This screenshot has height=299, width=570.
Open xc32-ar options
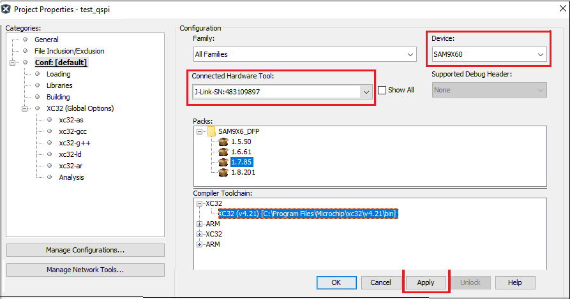pyautogui.click(x=71, y=166)
